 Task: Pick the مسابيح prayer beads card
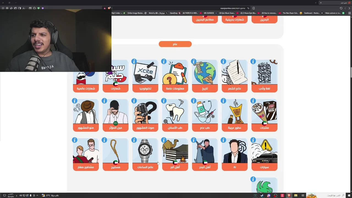pos(116,155)
